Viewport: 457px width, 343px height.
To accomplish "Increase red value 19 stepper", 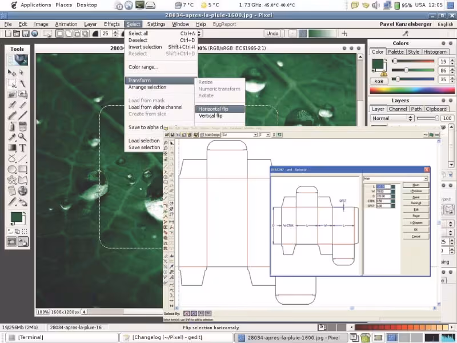I will click(x=452, y=60).
